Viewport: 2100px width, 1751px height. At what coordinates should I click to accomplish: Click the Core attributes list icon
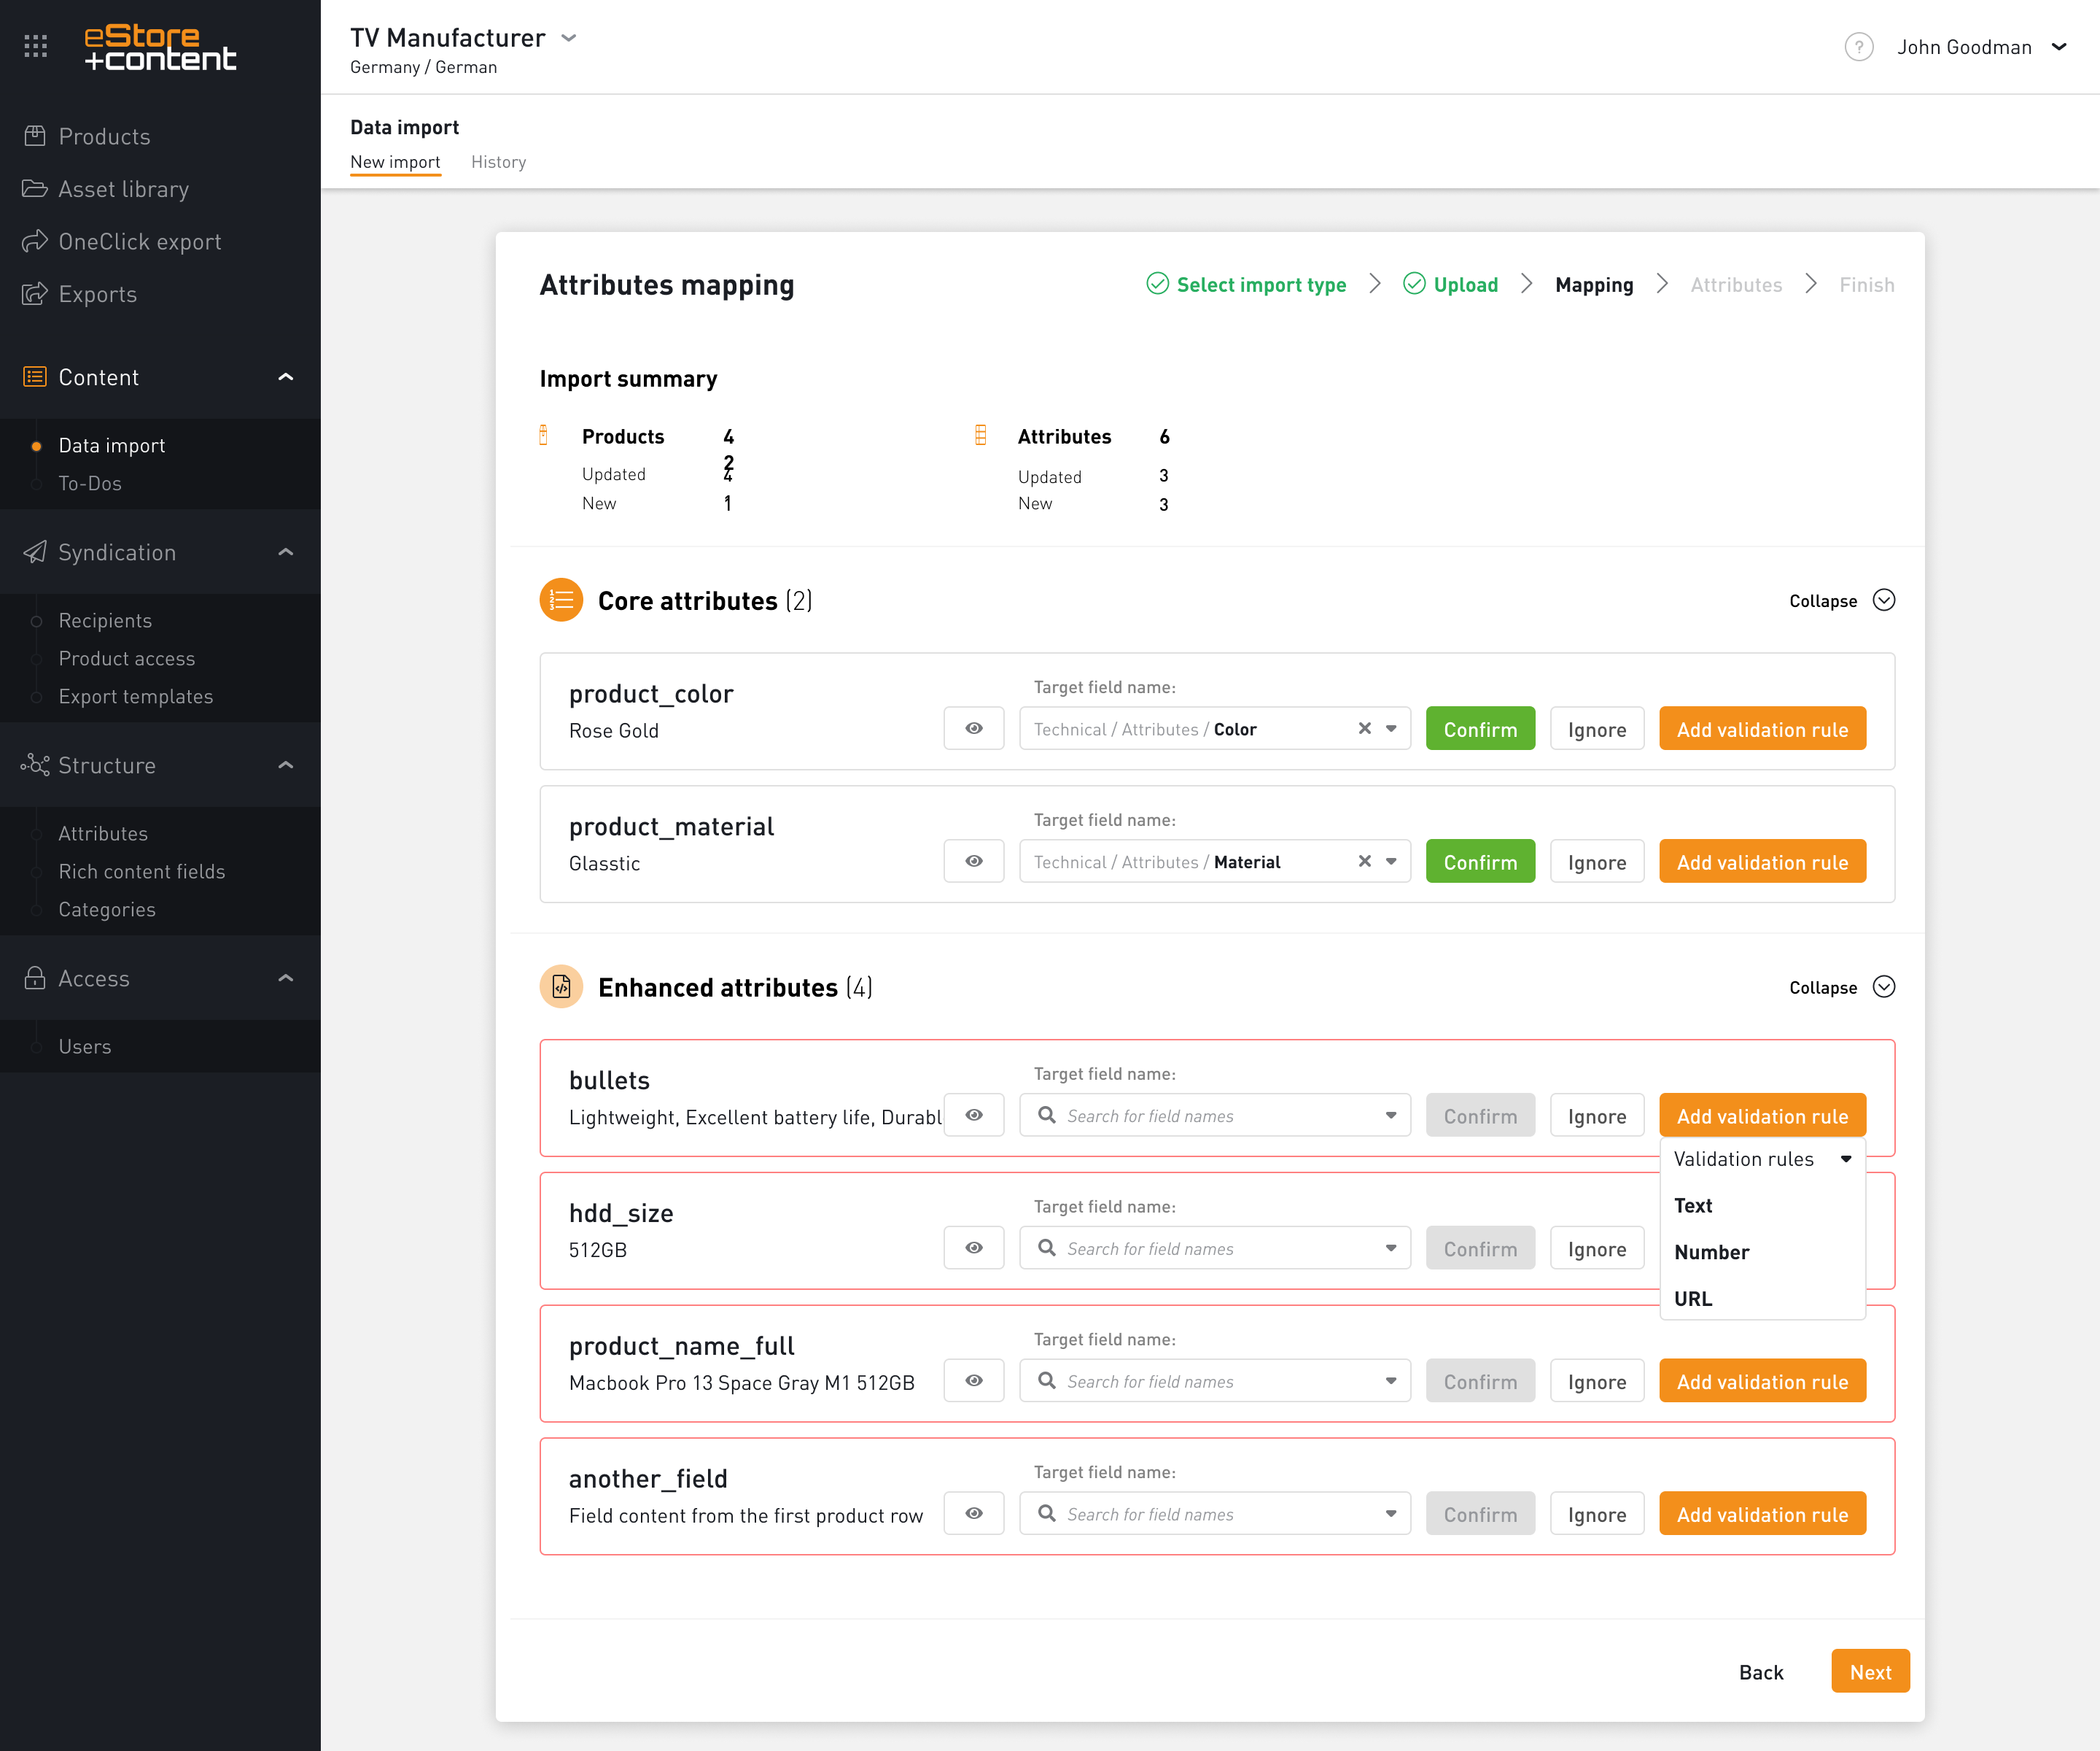tap(561, 600)
